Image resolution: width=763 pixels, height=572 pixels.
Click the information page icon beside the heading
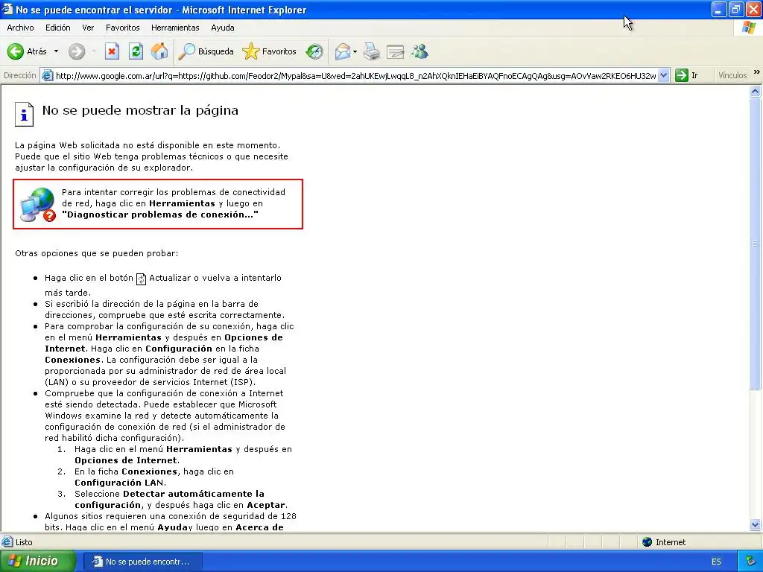24,114
